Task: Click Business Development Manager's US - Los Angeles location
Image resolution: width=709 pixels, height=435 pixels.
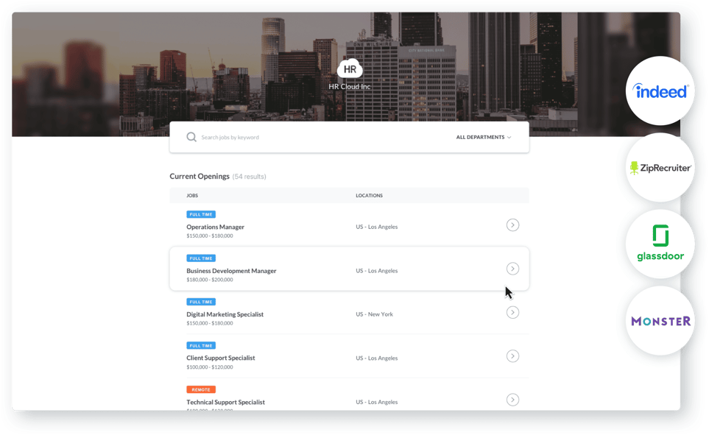Action: click(x=377, y=271)
